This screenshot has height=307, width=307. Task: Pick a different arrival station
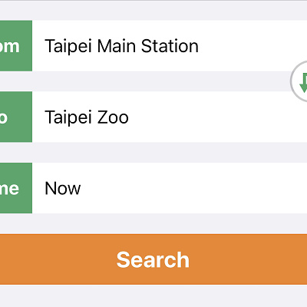(x=170, y=117)
